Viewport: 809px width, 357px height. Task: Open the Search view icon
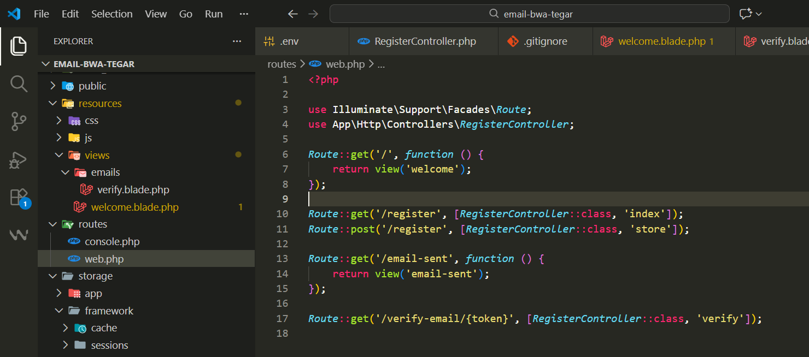[19, 84]
